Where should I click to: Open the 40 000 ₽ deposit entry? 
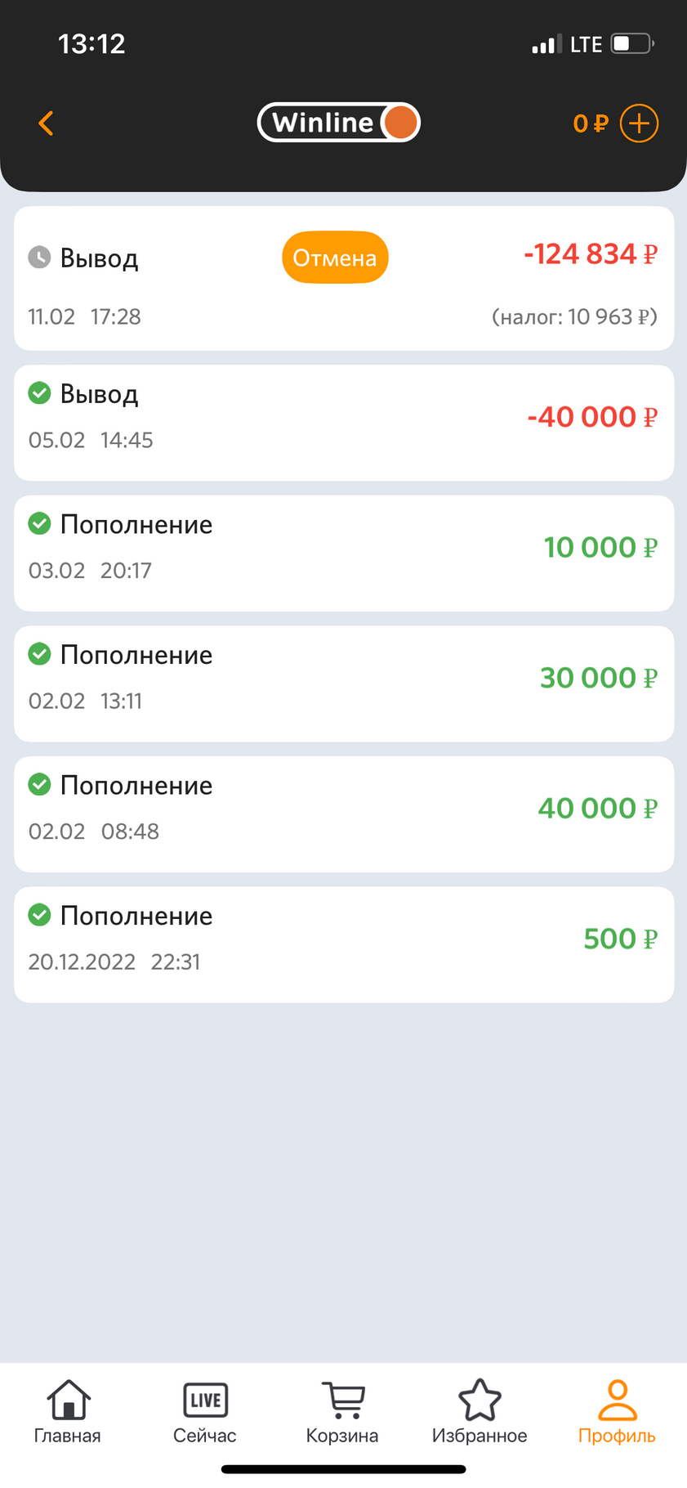pyautogui.click(x=343, y=814)
